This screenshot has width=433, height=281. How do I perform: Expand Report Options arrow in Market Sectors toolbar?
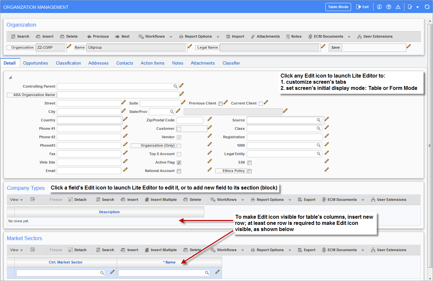[x=290, y=250]
